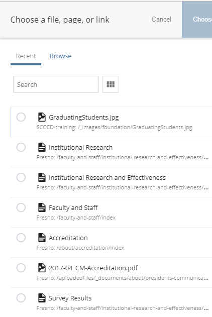This screenshot has width=212, height=317.
Task: Click the GraduatingStudents.jpg image file icon
Action: (42, 117)
